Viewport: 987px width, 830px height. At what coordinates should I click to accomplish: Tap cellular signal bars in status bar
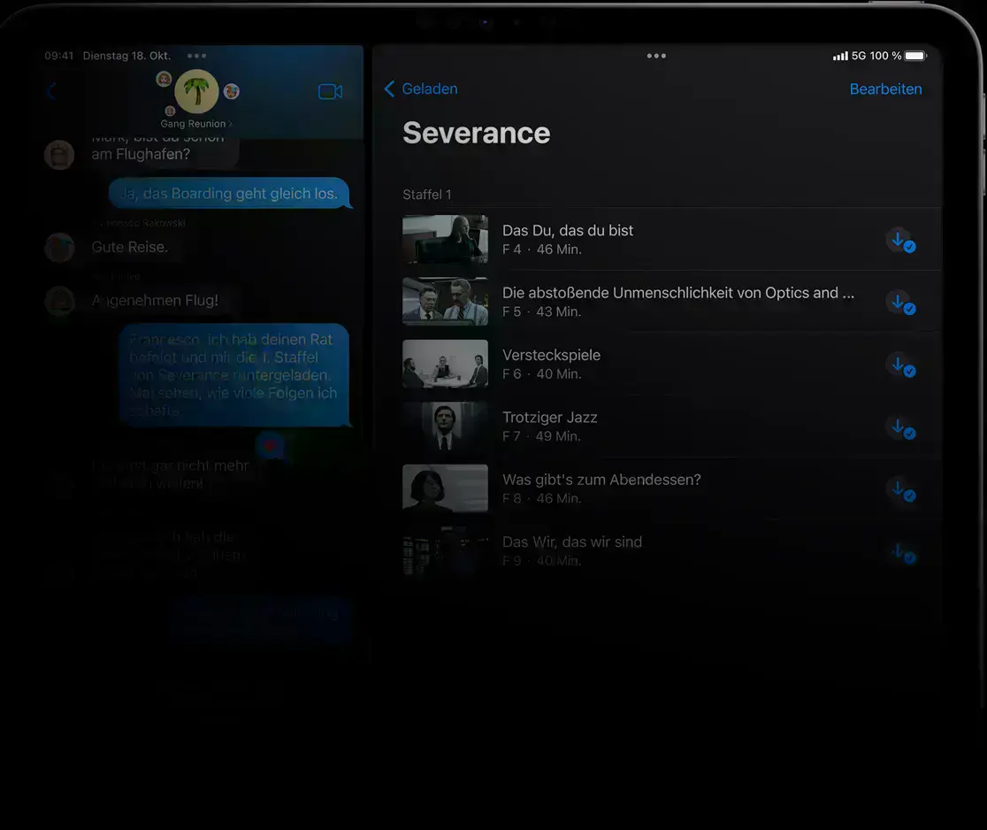pyautogui.click(x=840, y=56)
